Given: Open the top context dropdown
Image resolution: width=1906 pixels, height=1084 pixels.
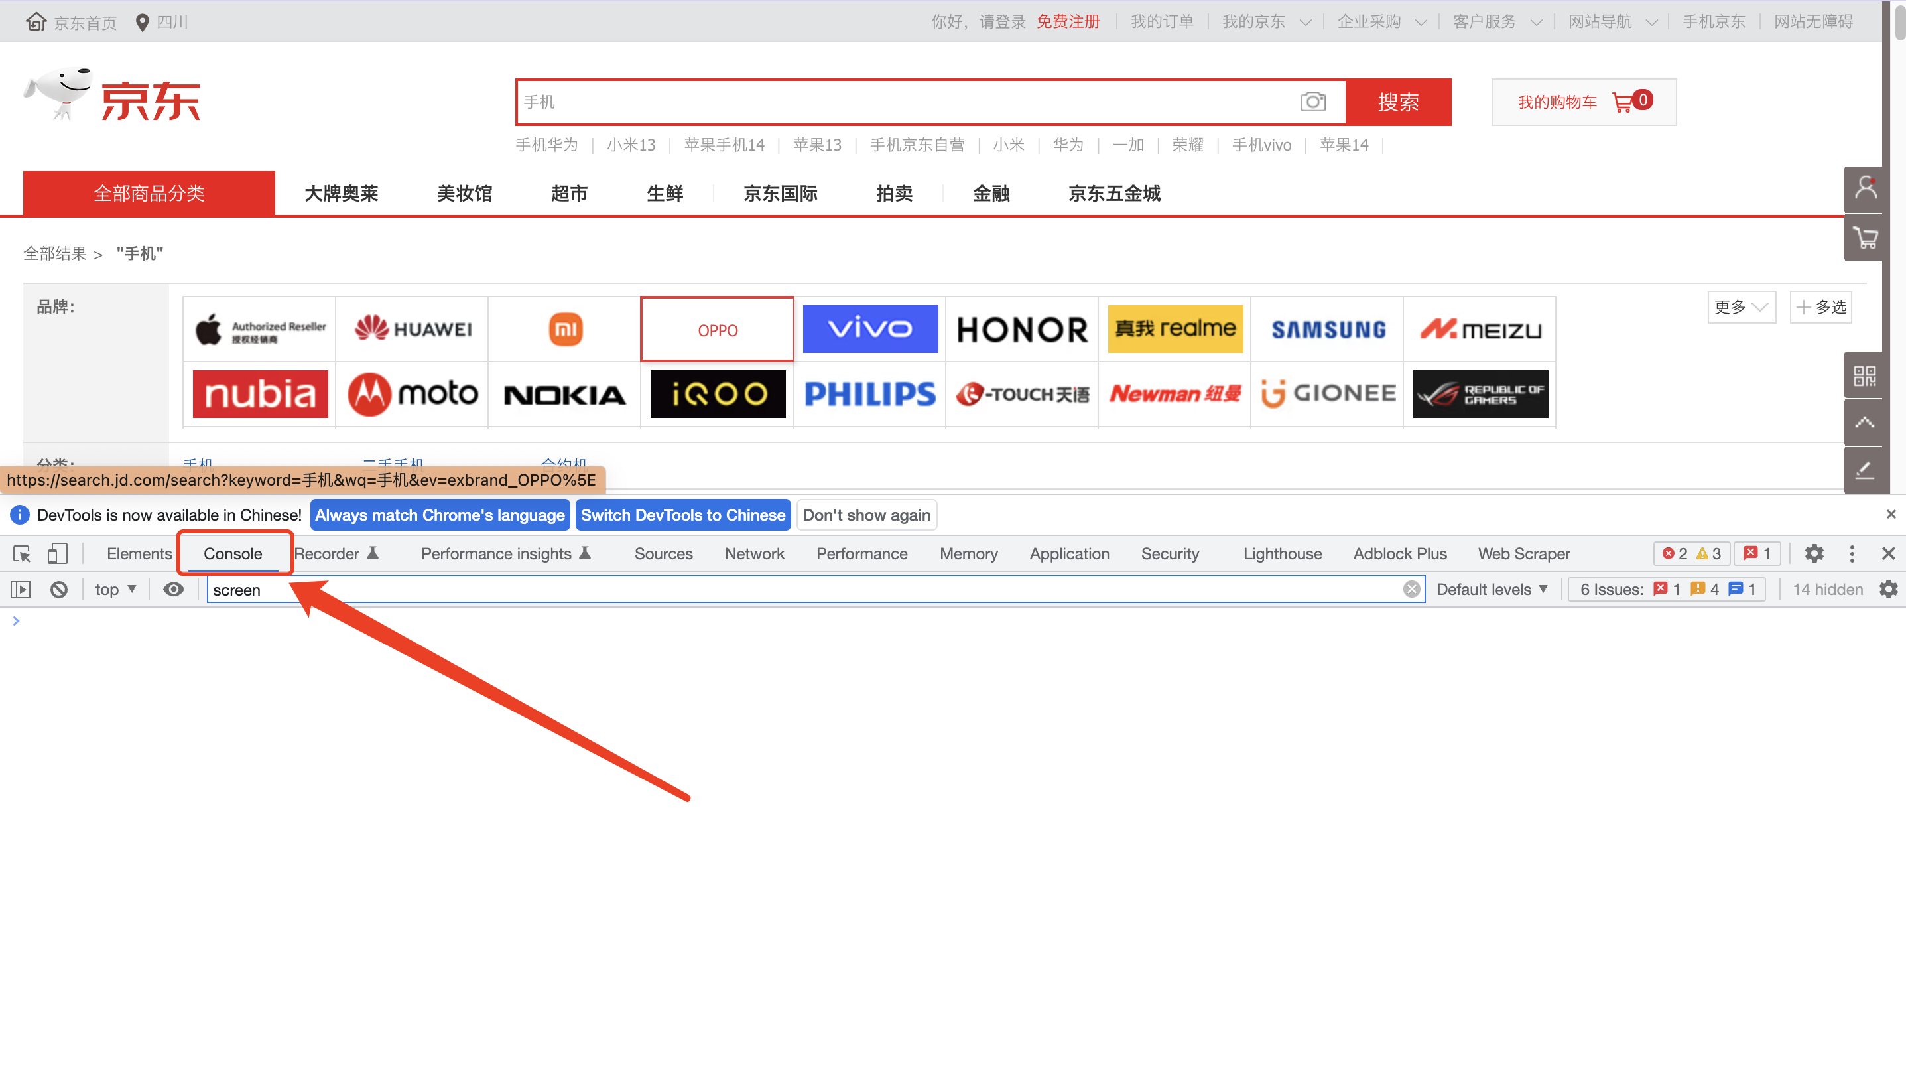Looking at the screenshot, I should 115,590.
